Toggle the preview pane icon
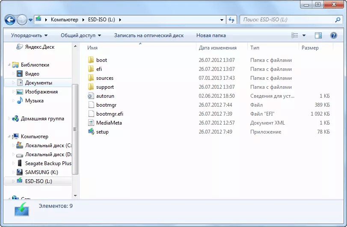This screenshot has height=227, width=347. (x=318, y=35)
